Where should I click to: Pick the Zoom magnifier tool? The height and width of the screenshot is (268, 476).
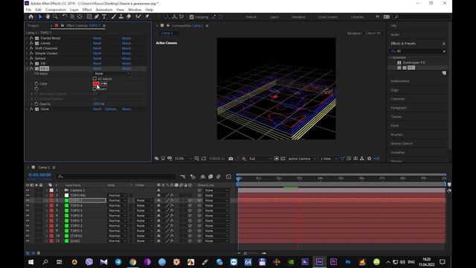pos(55,16)
